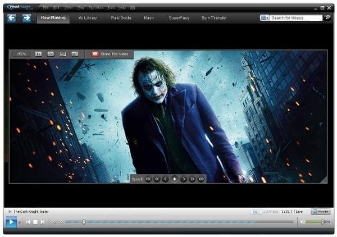Switch to the Now Playing tab

53,17
